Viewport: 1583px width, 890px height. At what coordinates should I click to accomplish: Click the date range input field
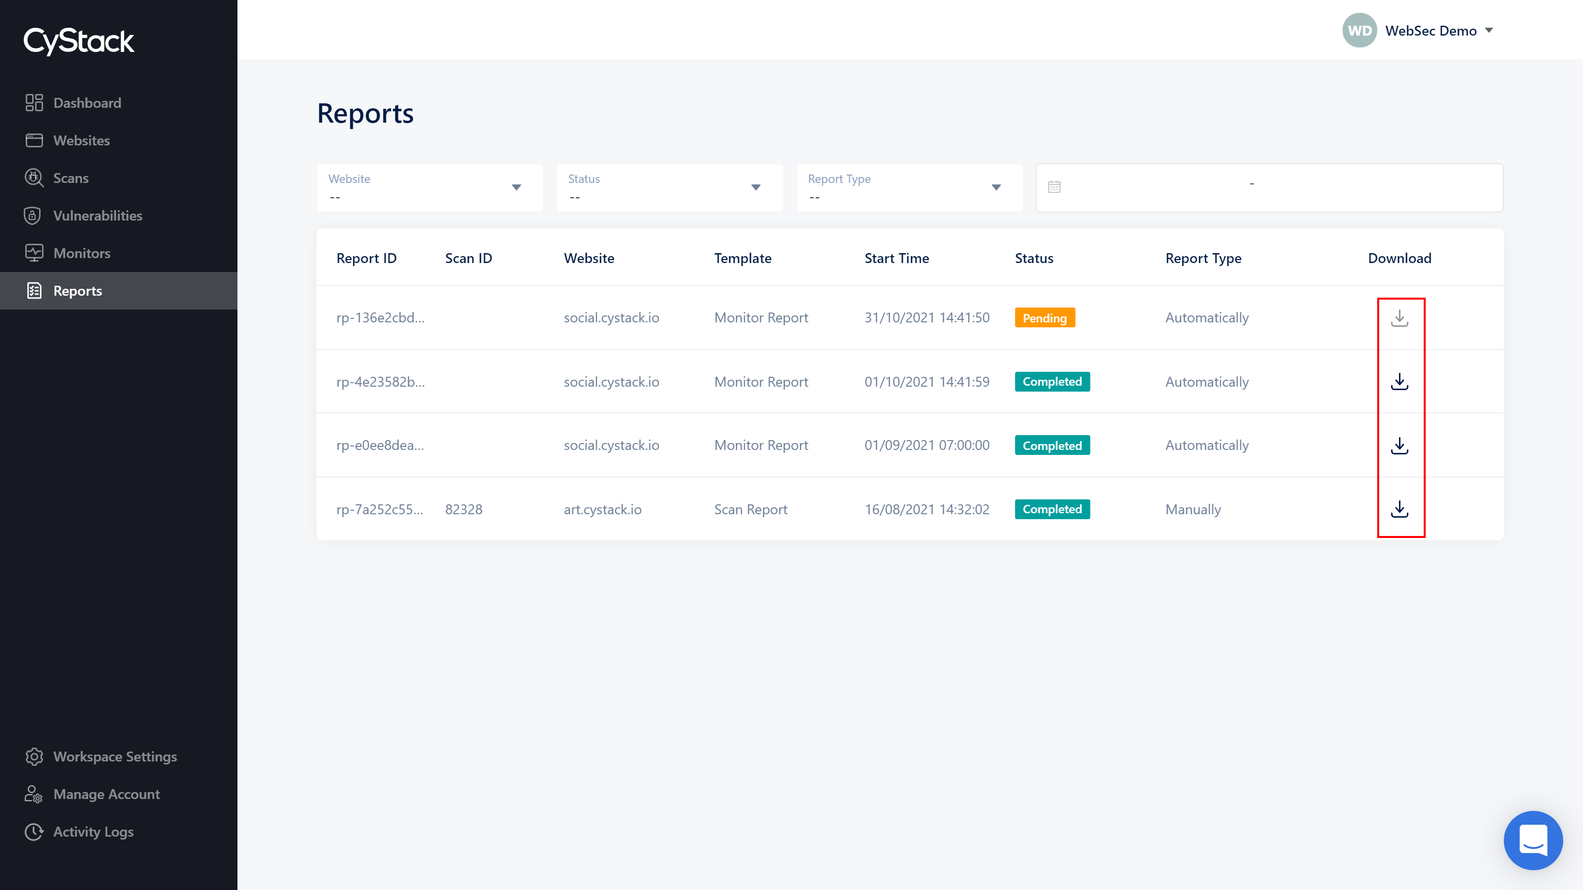(x=1269, y=187)
